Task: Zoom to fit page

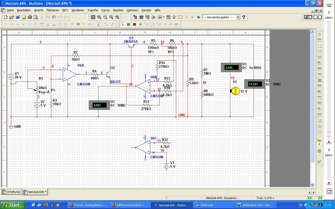Action: (117, 17)
